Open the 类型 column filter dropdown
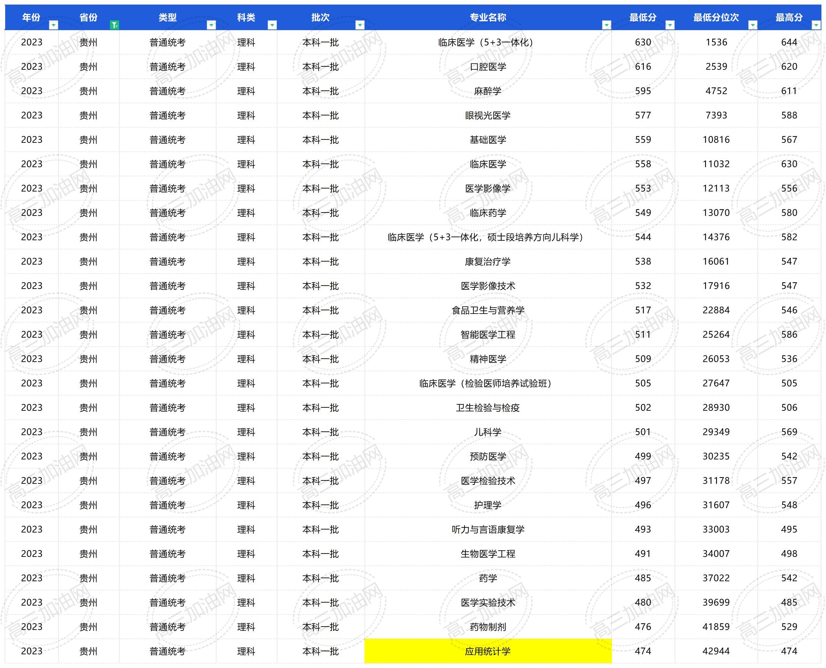The width and height of the screenshot is (826, 668). point(211,25)
